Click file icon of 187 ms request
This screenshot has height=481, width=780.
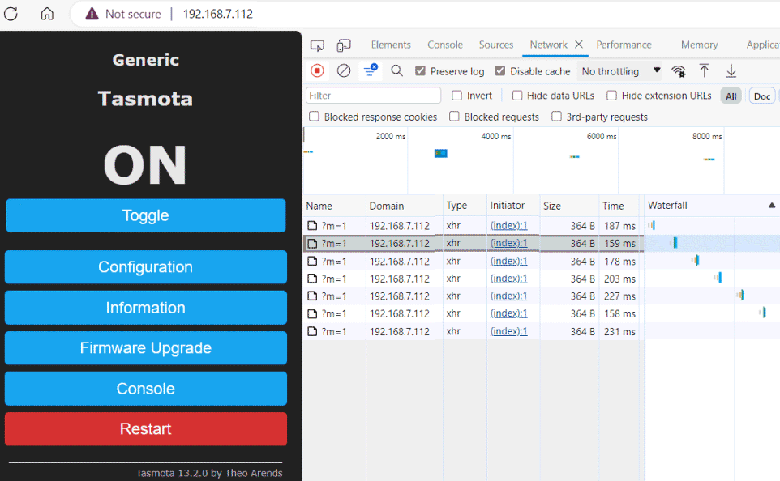click(x=312, y=226)
